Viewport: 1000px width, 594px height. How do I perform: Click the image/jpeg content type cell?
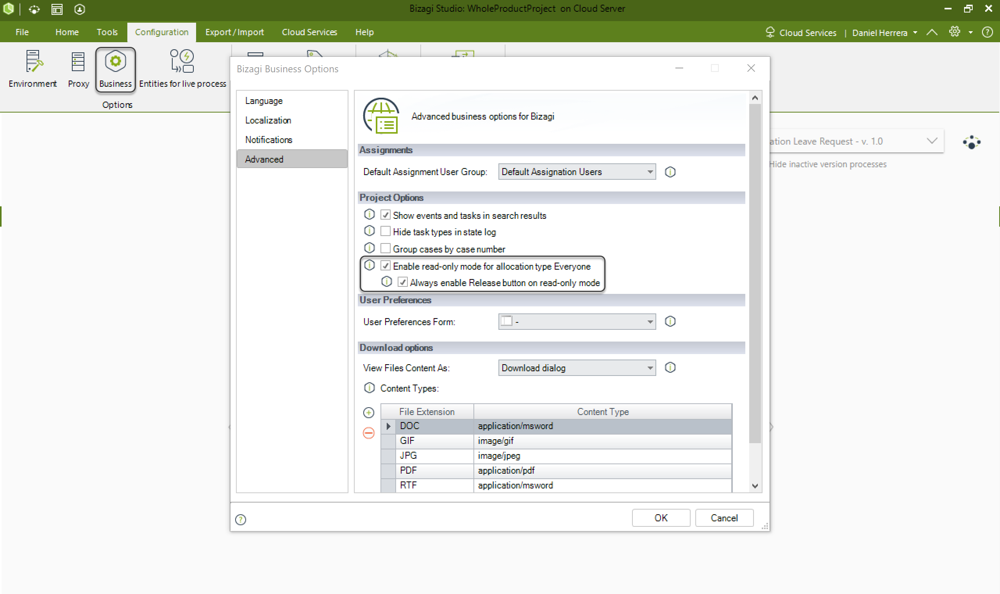602,456
